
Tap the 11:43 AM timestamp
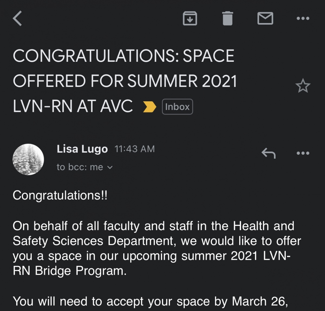pyautogui.click(x=135, y=149)
